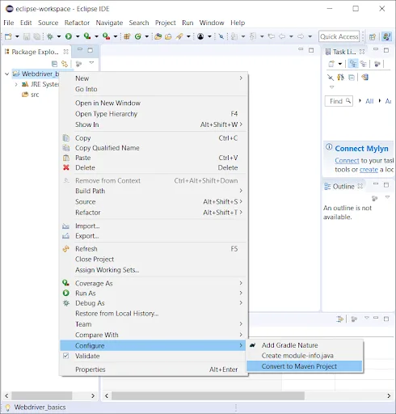This screenshot has height=414, width=396.
Task: Click the red Delete X icon
Action: pyautogui.click(x=66, y=167)
